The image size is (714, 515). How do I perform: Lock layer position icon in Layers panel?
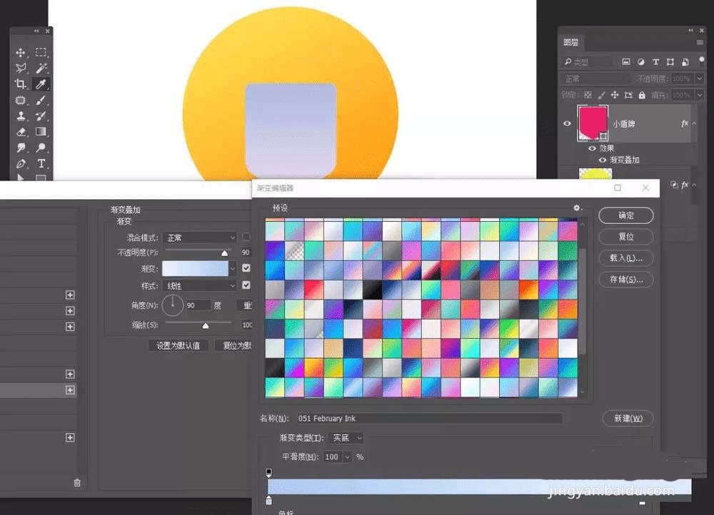pos(615,95)
